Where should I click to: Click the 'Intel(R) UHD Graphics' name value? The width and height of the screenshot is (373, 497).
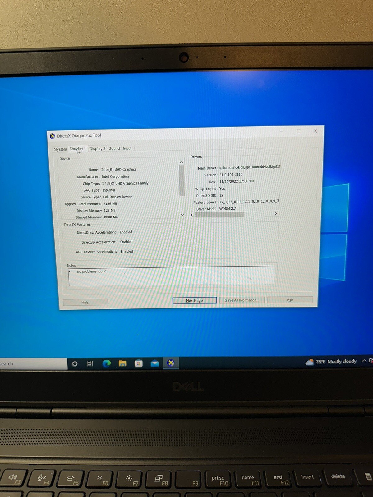tap(119, 170)
